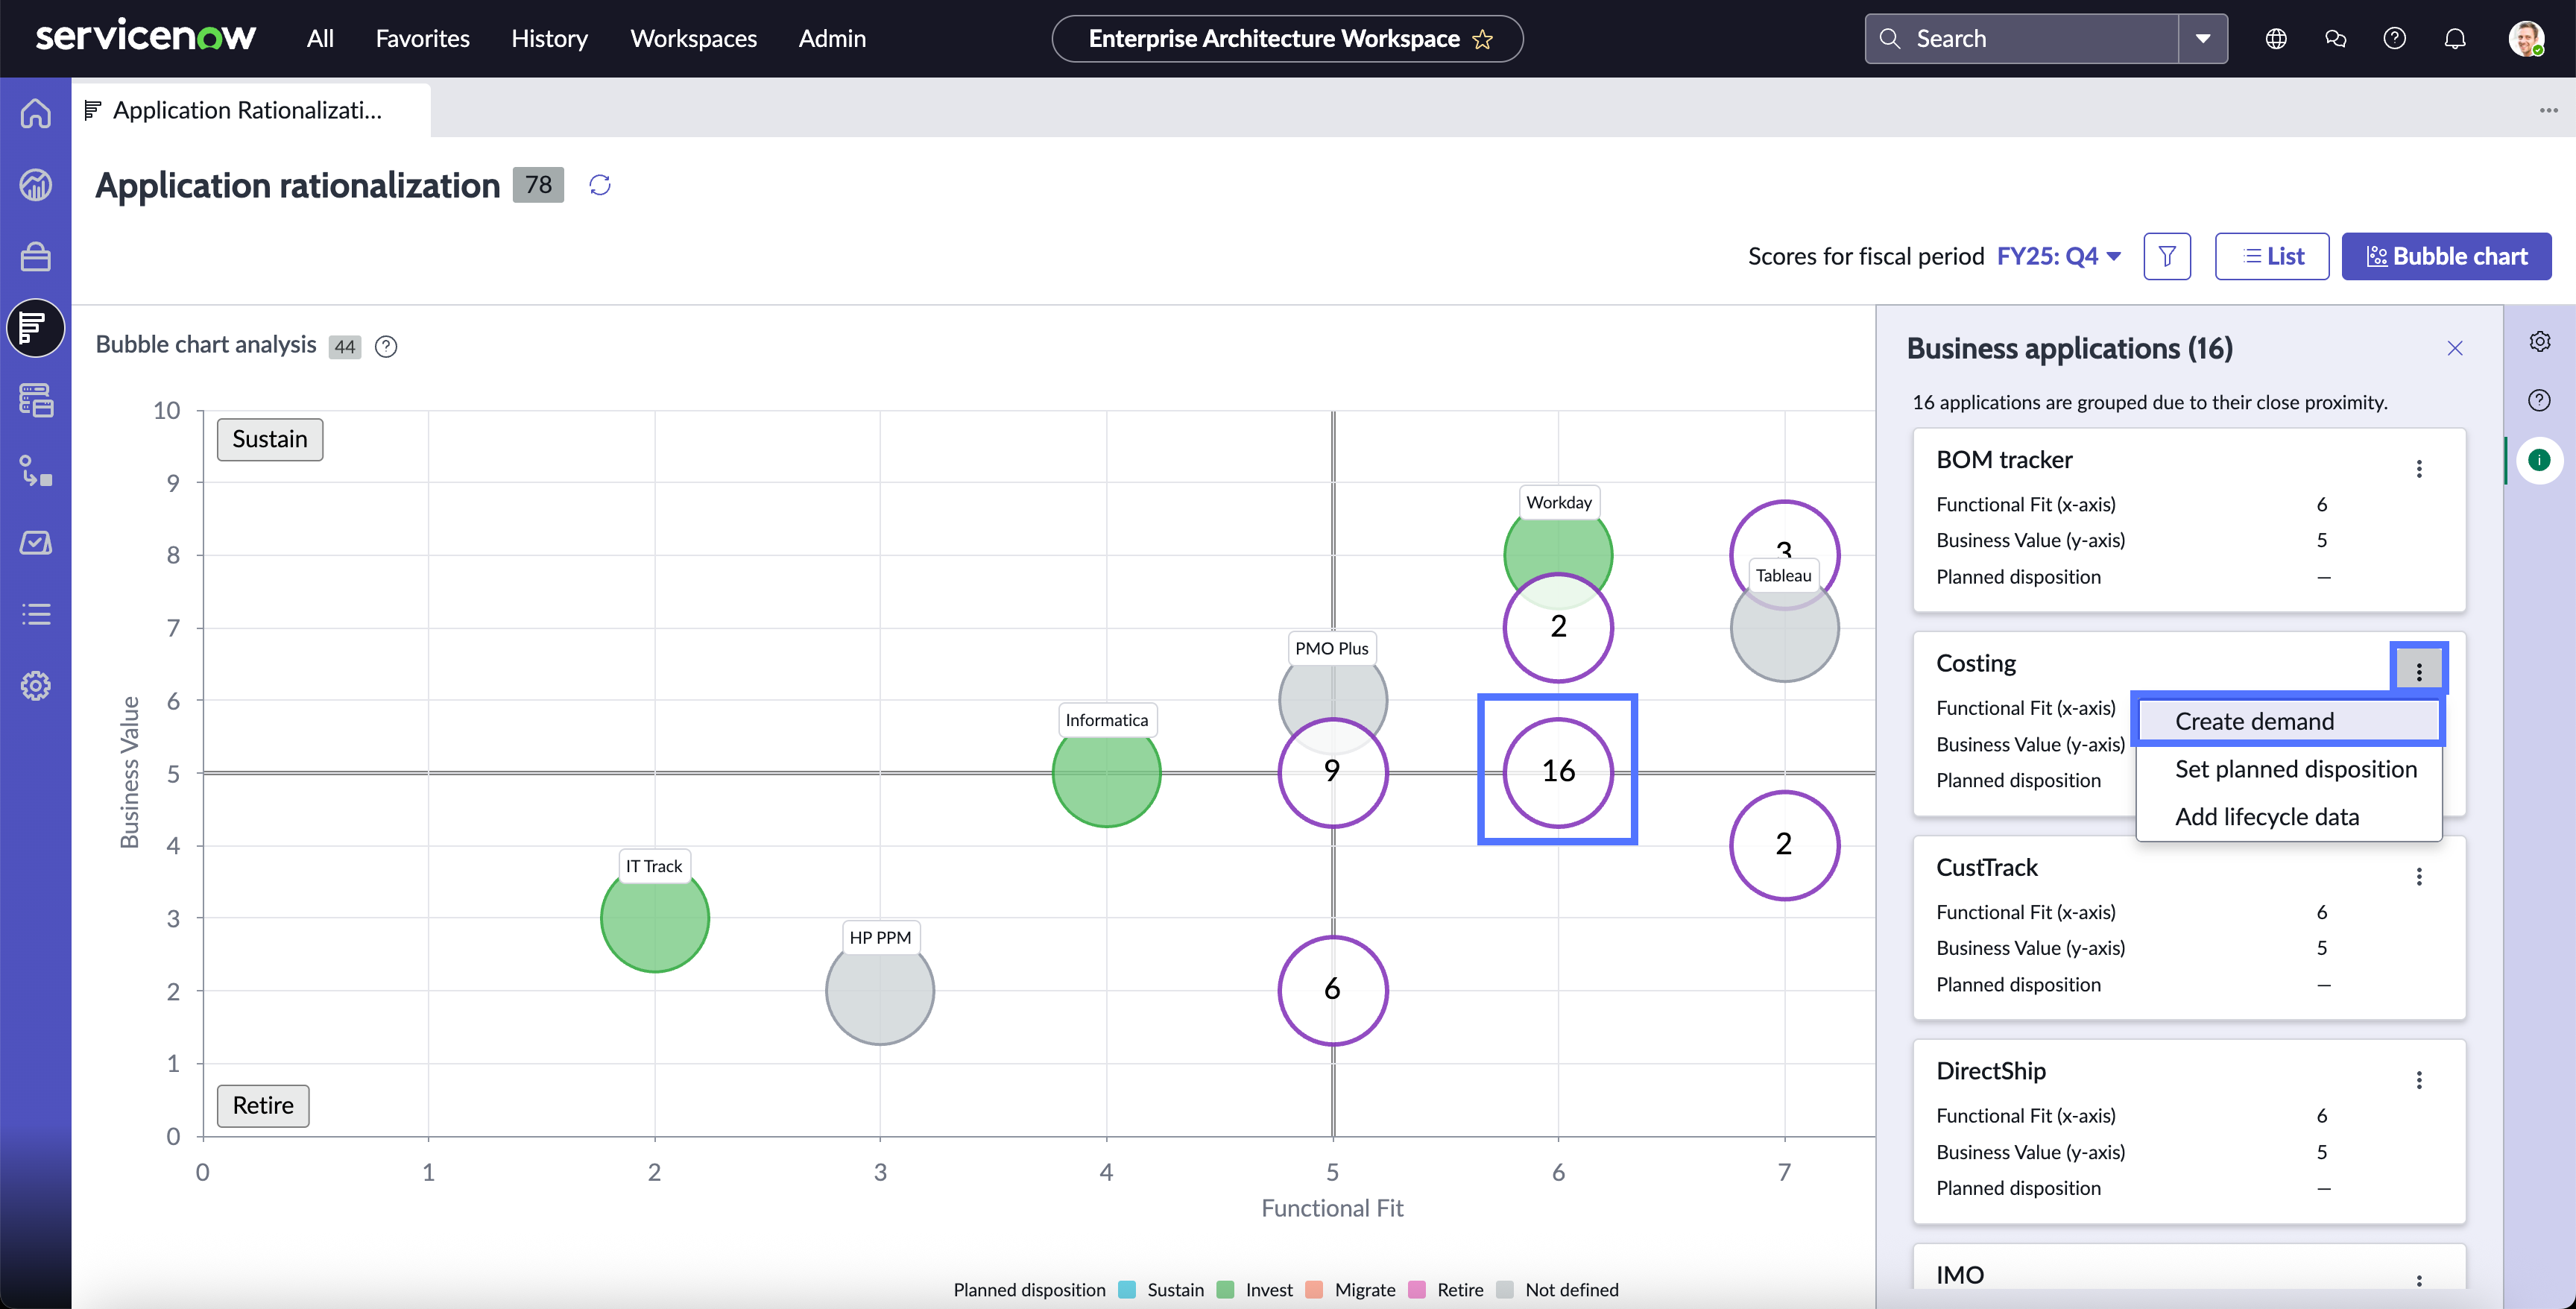Click the Tableau bubble label

click(x=1784, y=575)
